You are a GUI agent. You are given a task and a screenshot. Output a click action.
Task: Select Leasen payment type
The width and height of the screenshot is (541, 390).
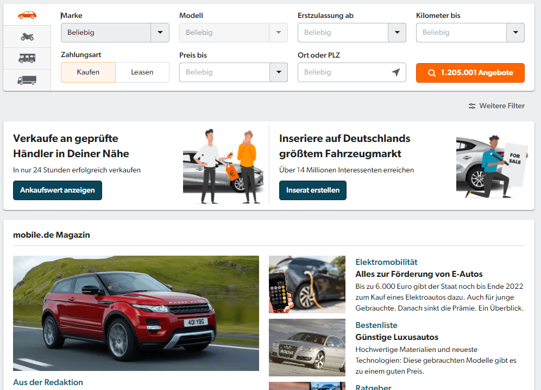click(142, 72)
